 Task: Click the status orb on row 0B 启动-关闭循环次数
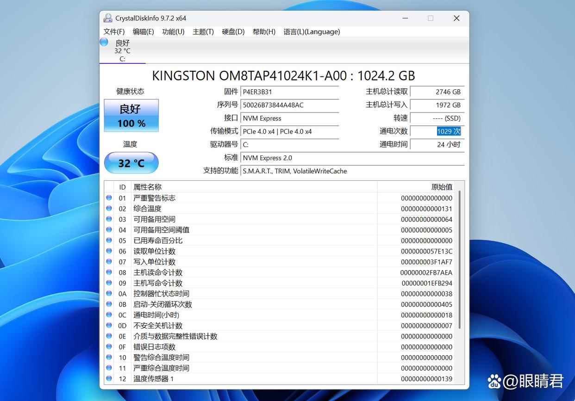[x=109, y=304]
